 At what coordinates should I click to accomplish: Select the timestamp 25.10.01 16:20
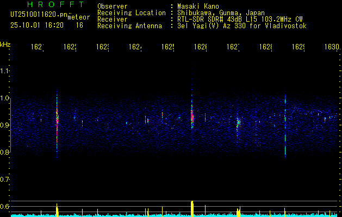pyautogui.click(x=37, y=25)
